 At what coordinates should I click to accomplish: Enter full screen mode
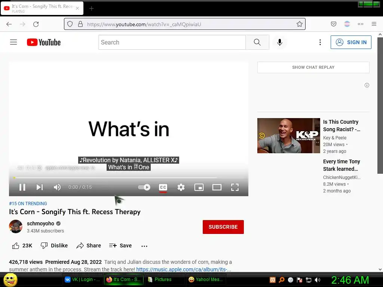(x=235, y=187)
